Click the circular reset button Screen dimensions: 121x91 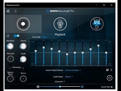click(109, 78)
